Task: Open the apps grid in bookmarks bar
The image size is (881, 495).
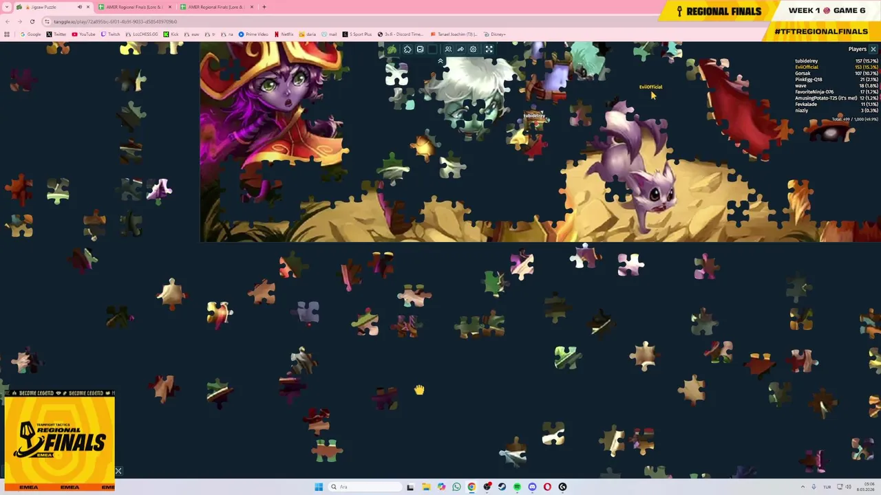Action: click(7, 34)
